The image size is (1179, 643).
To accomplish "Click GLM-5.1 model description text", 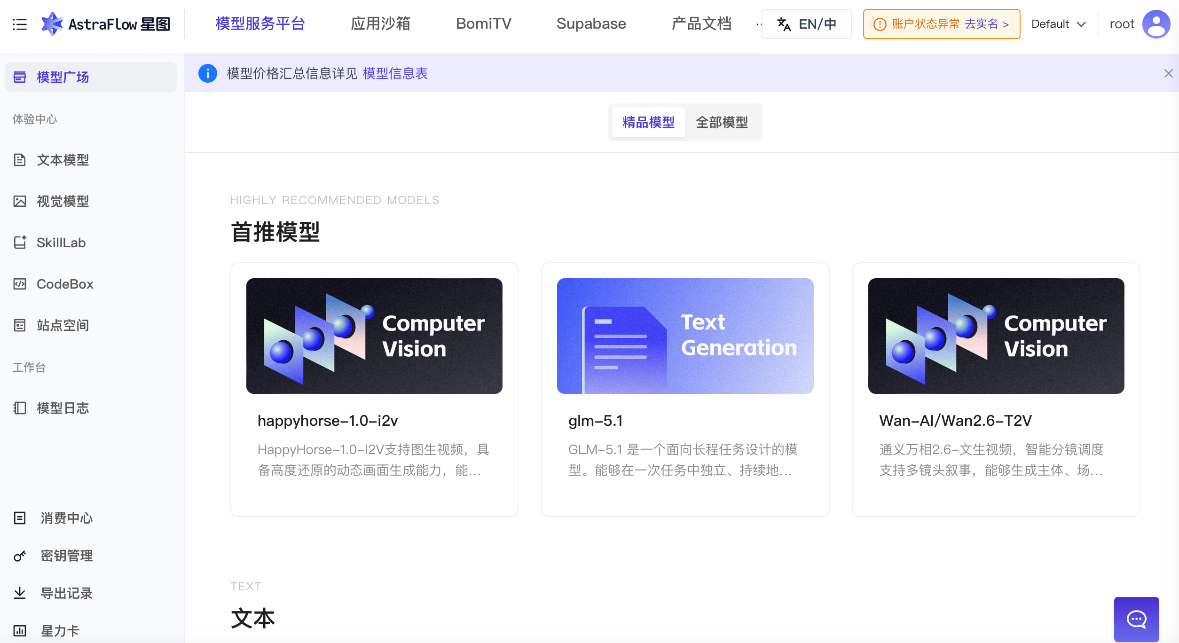I will coord(683,460).
